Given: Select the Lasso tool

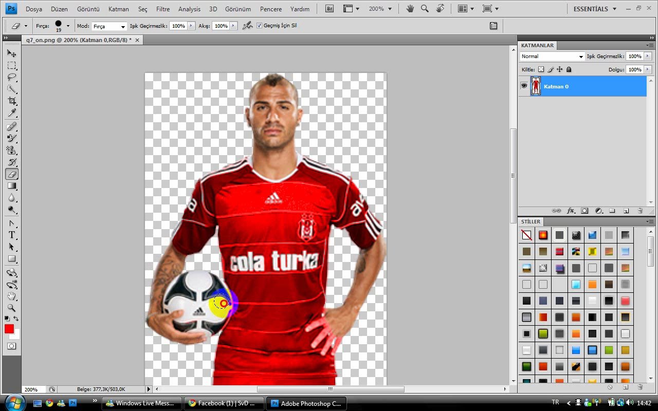Looking at the screenshot, I should (11, 77).
